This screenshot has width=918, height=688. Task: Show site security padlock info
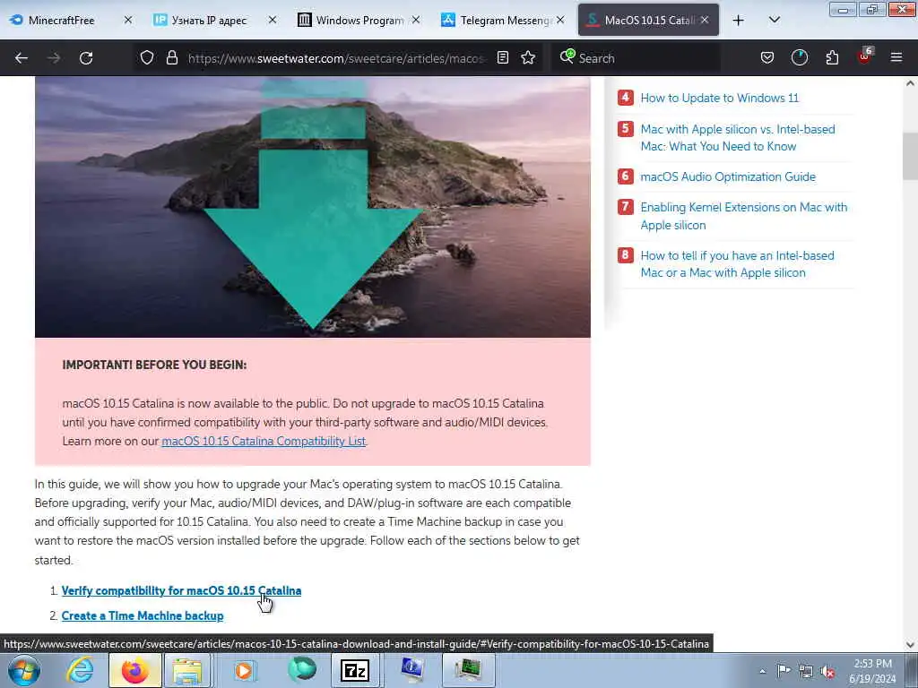(171, 57)
